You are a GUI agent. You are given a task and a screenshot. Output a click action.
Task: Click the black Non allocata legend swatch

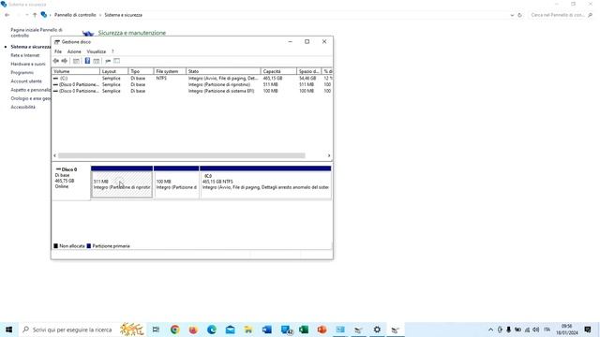click(56, 246)
